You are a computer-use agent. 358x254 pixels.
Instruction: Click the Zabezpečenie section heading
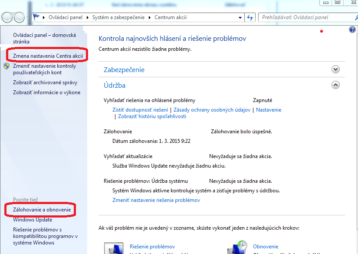tap(124, 69)
